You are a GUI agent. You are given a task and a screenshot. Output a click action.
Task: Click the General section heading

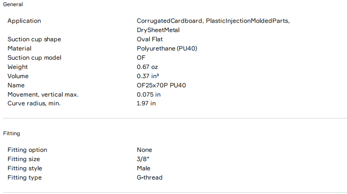[x=13, y=4]
